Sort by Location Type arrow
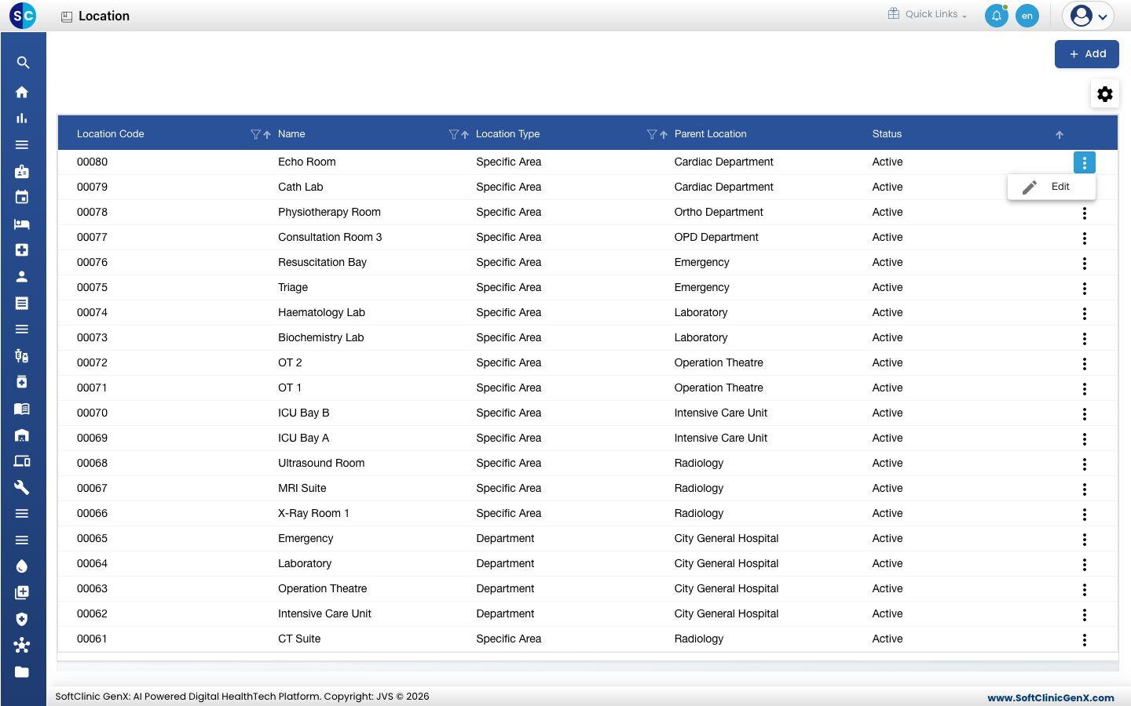The width and height of the screenshot is (1131, 706). pyautogui.click(x=664, y=135)
